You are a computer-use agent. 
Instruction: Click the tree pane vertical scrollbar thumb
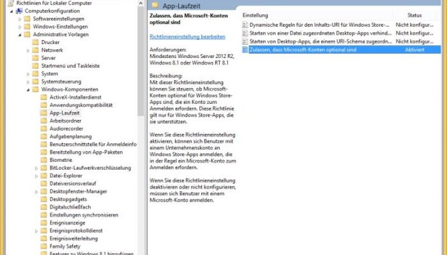tap(141, 61)
